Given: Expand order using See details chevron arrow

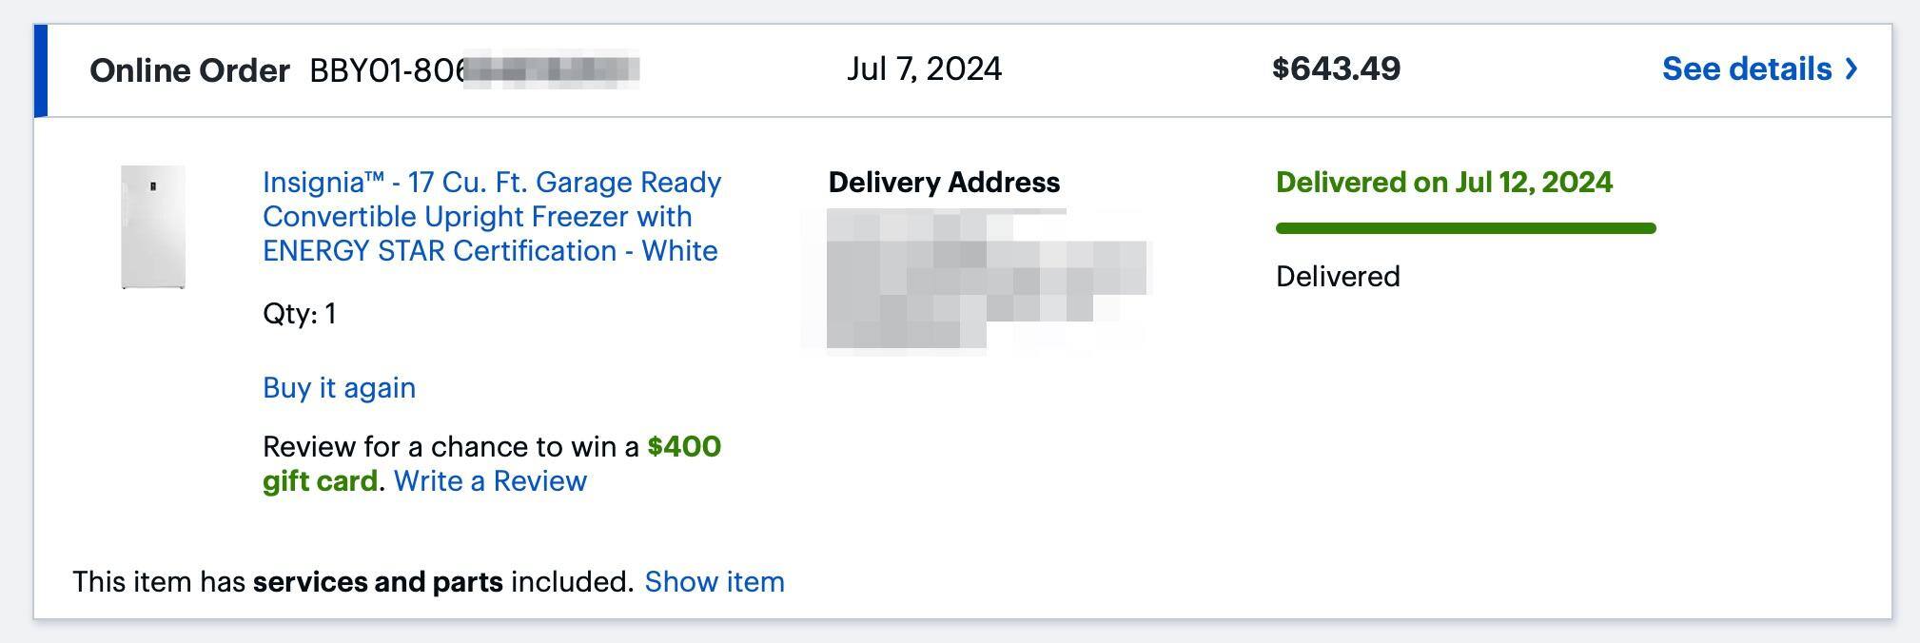Looking at the screenshot, I should coord(1851,69).
